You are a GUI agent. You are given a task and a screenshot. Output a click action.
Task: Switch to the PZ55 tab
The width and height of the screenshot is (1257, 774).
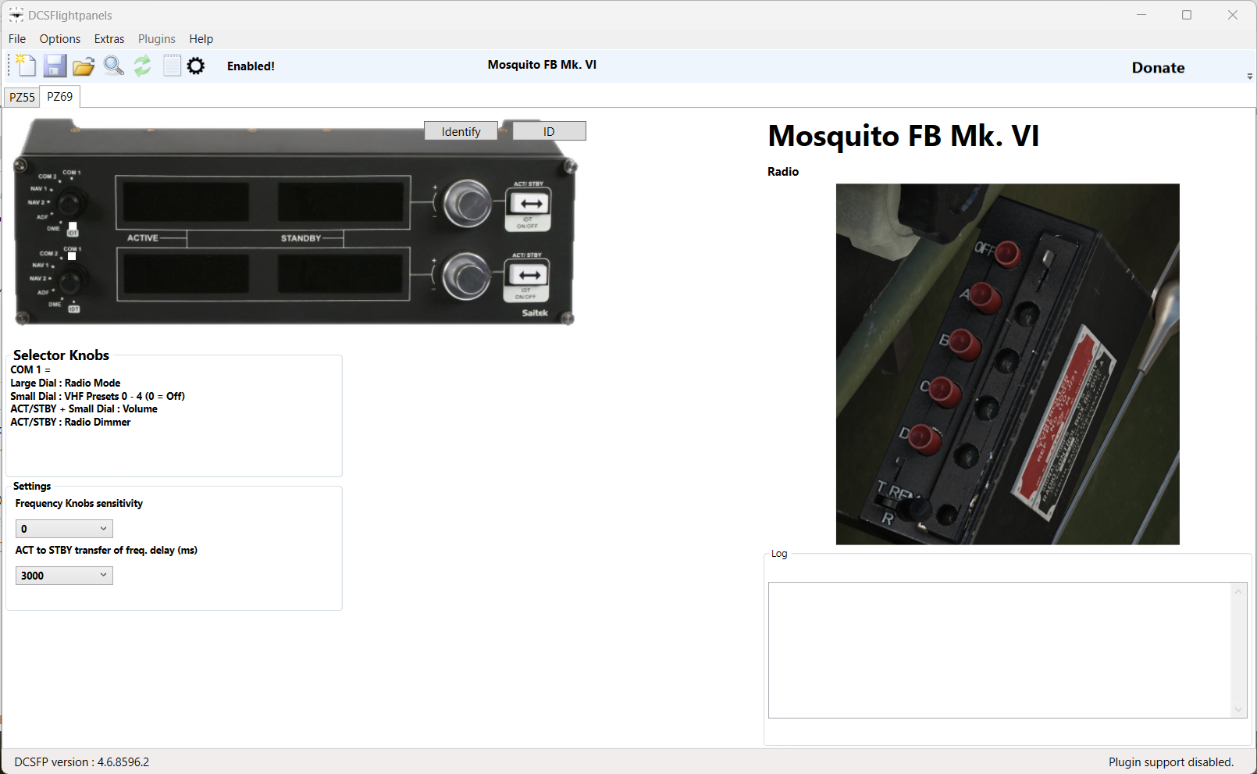point(21,97)
